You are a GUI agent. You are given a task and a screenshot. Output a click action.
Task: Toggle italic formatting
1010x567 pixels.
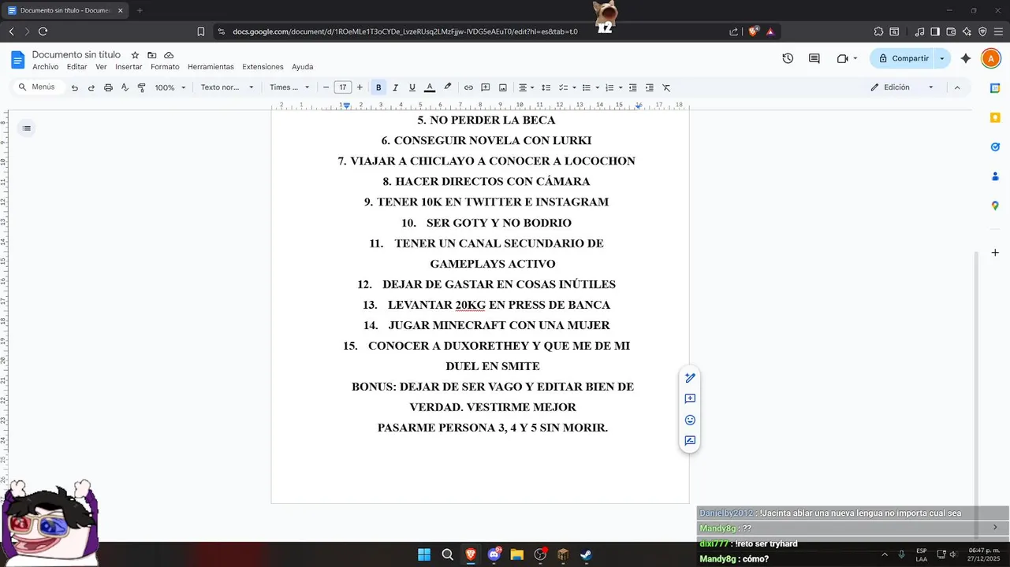point(395,87)
